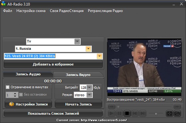Screen dimensions: 186x123
Task: Click the Начать Запись button
Action: coord(78,104)
